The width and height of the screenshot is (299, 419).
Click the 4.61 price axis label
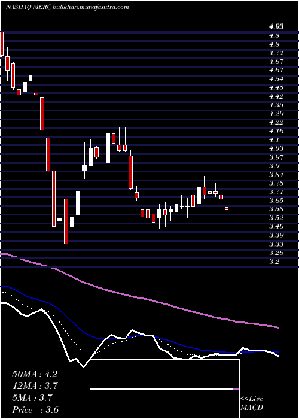[x=276, y=70]
